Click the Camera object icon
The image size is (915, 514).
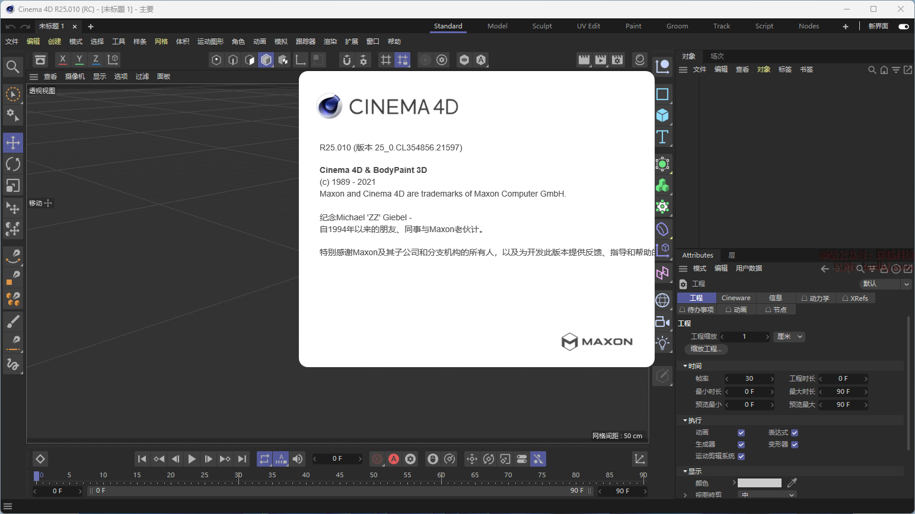click(662, 322)
